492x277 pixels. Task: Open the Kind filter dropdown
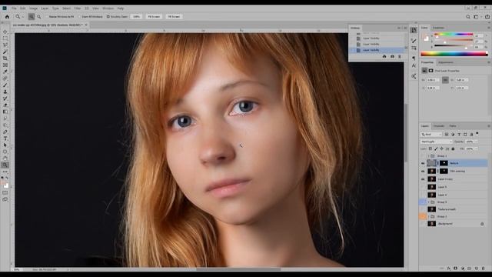[x=431, y=135]
